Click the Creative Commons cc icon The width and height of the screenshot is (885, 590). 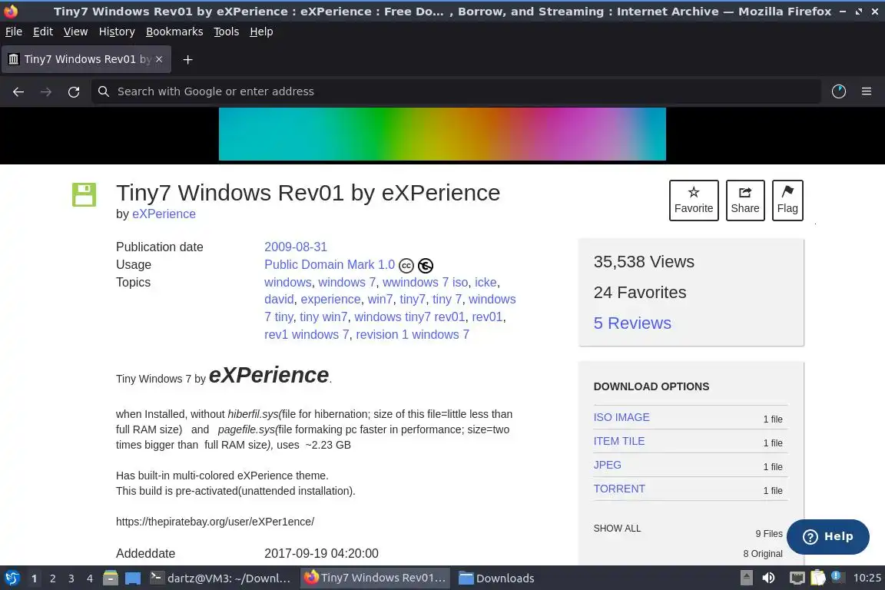pos(406,265)
